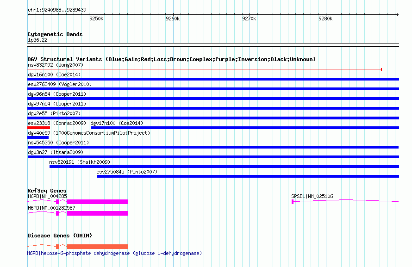Click the Cytogenetic Bands track title
This screenshot has height=267, width=412.
tap(55, 34)
